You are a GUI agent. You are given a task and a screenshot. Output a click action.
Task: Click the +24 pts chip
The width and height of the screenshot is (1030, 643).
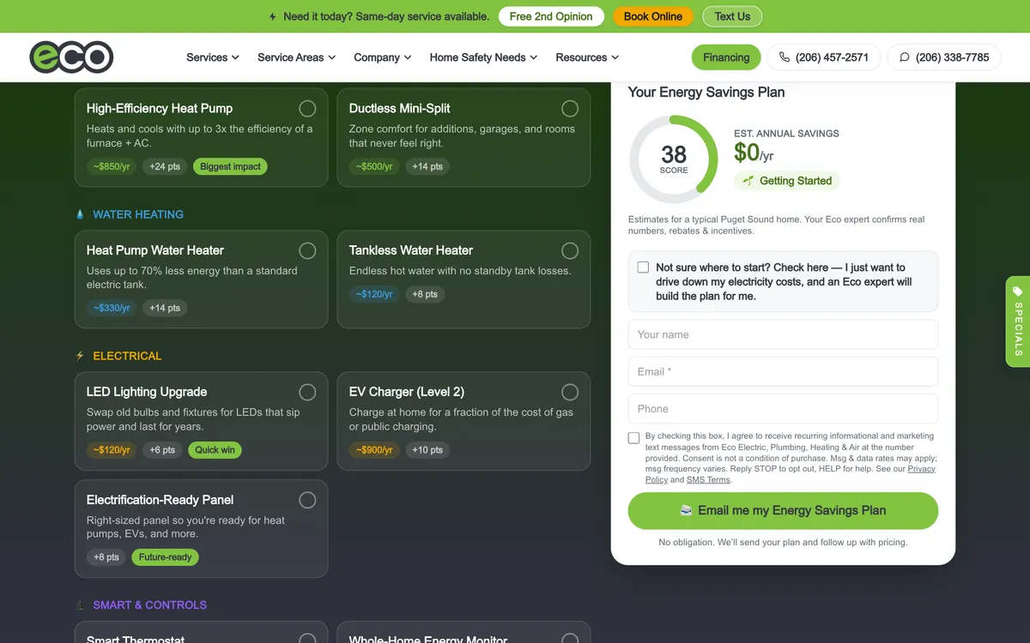tap(165, 166)
